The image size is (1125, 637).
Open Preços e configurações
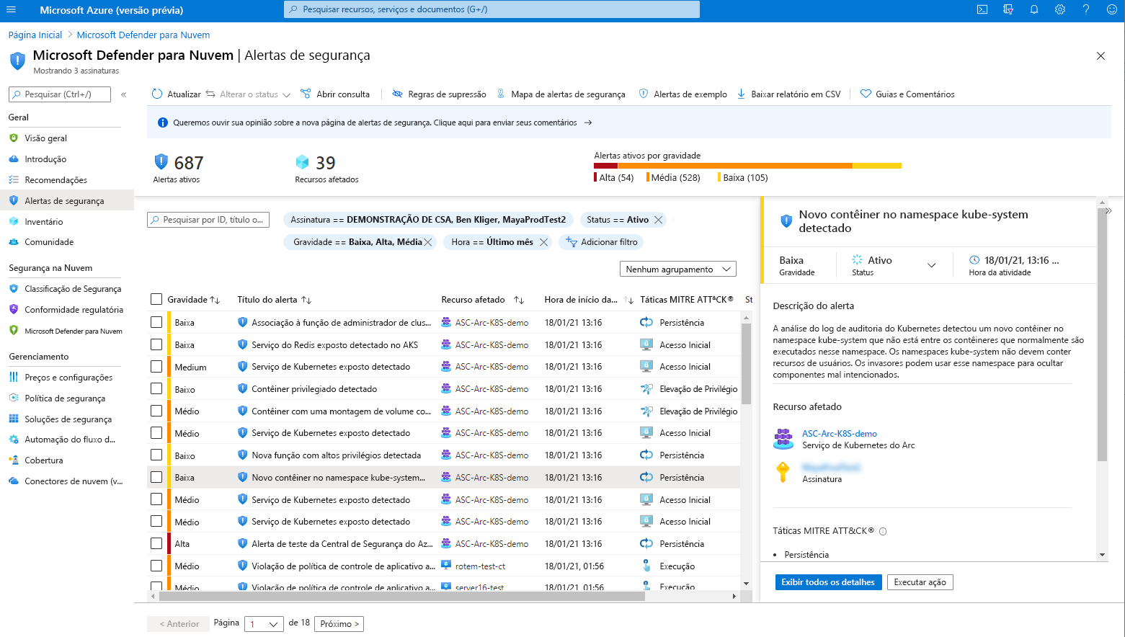point(68,378)
